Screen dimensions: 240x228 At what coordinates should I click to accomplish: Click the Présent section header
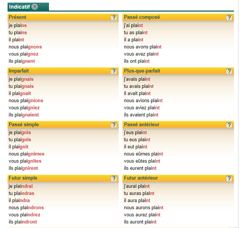click(x=63, y=17)
